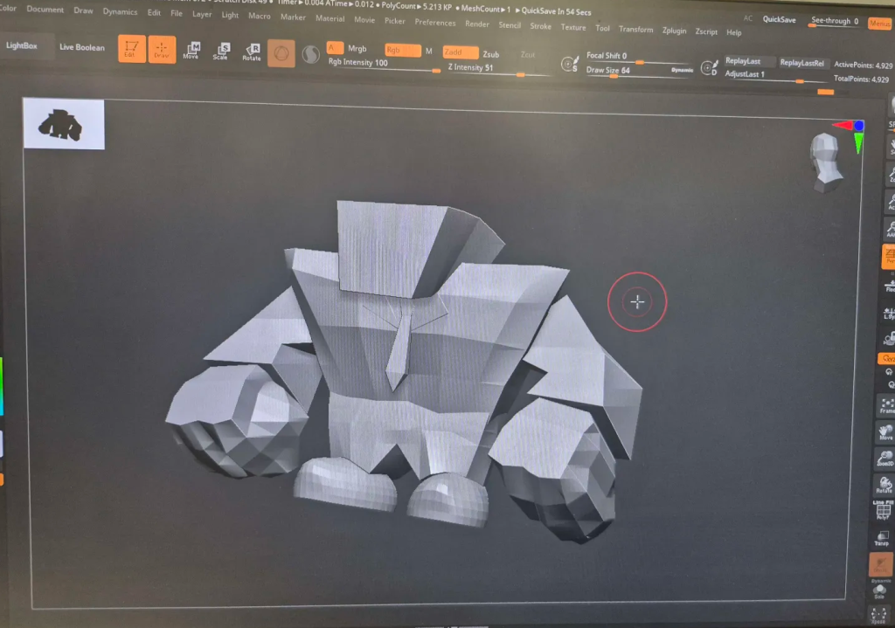Open the LightBox browser
The height and width of the screenshot is (628, 895).
(x=22, y=45)
